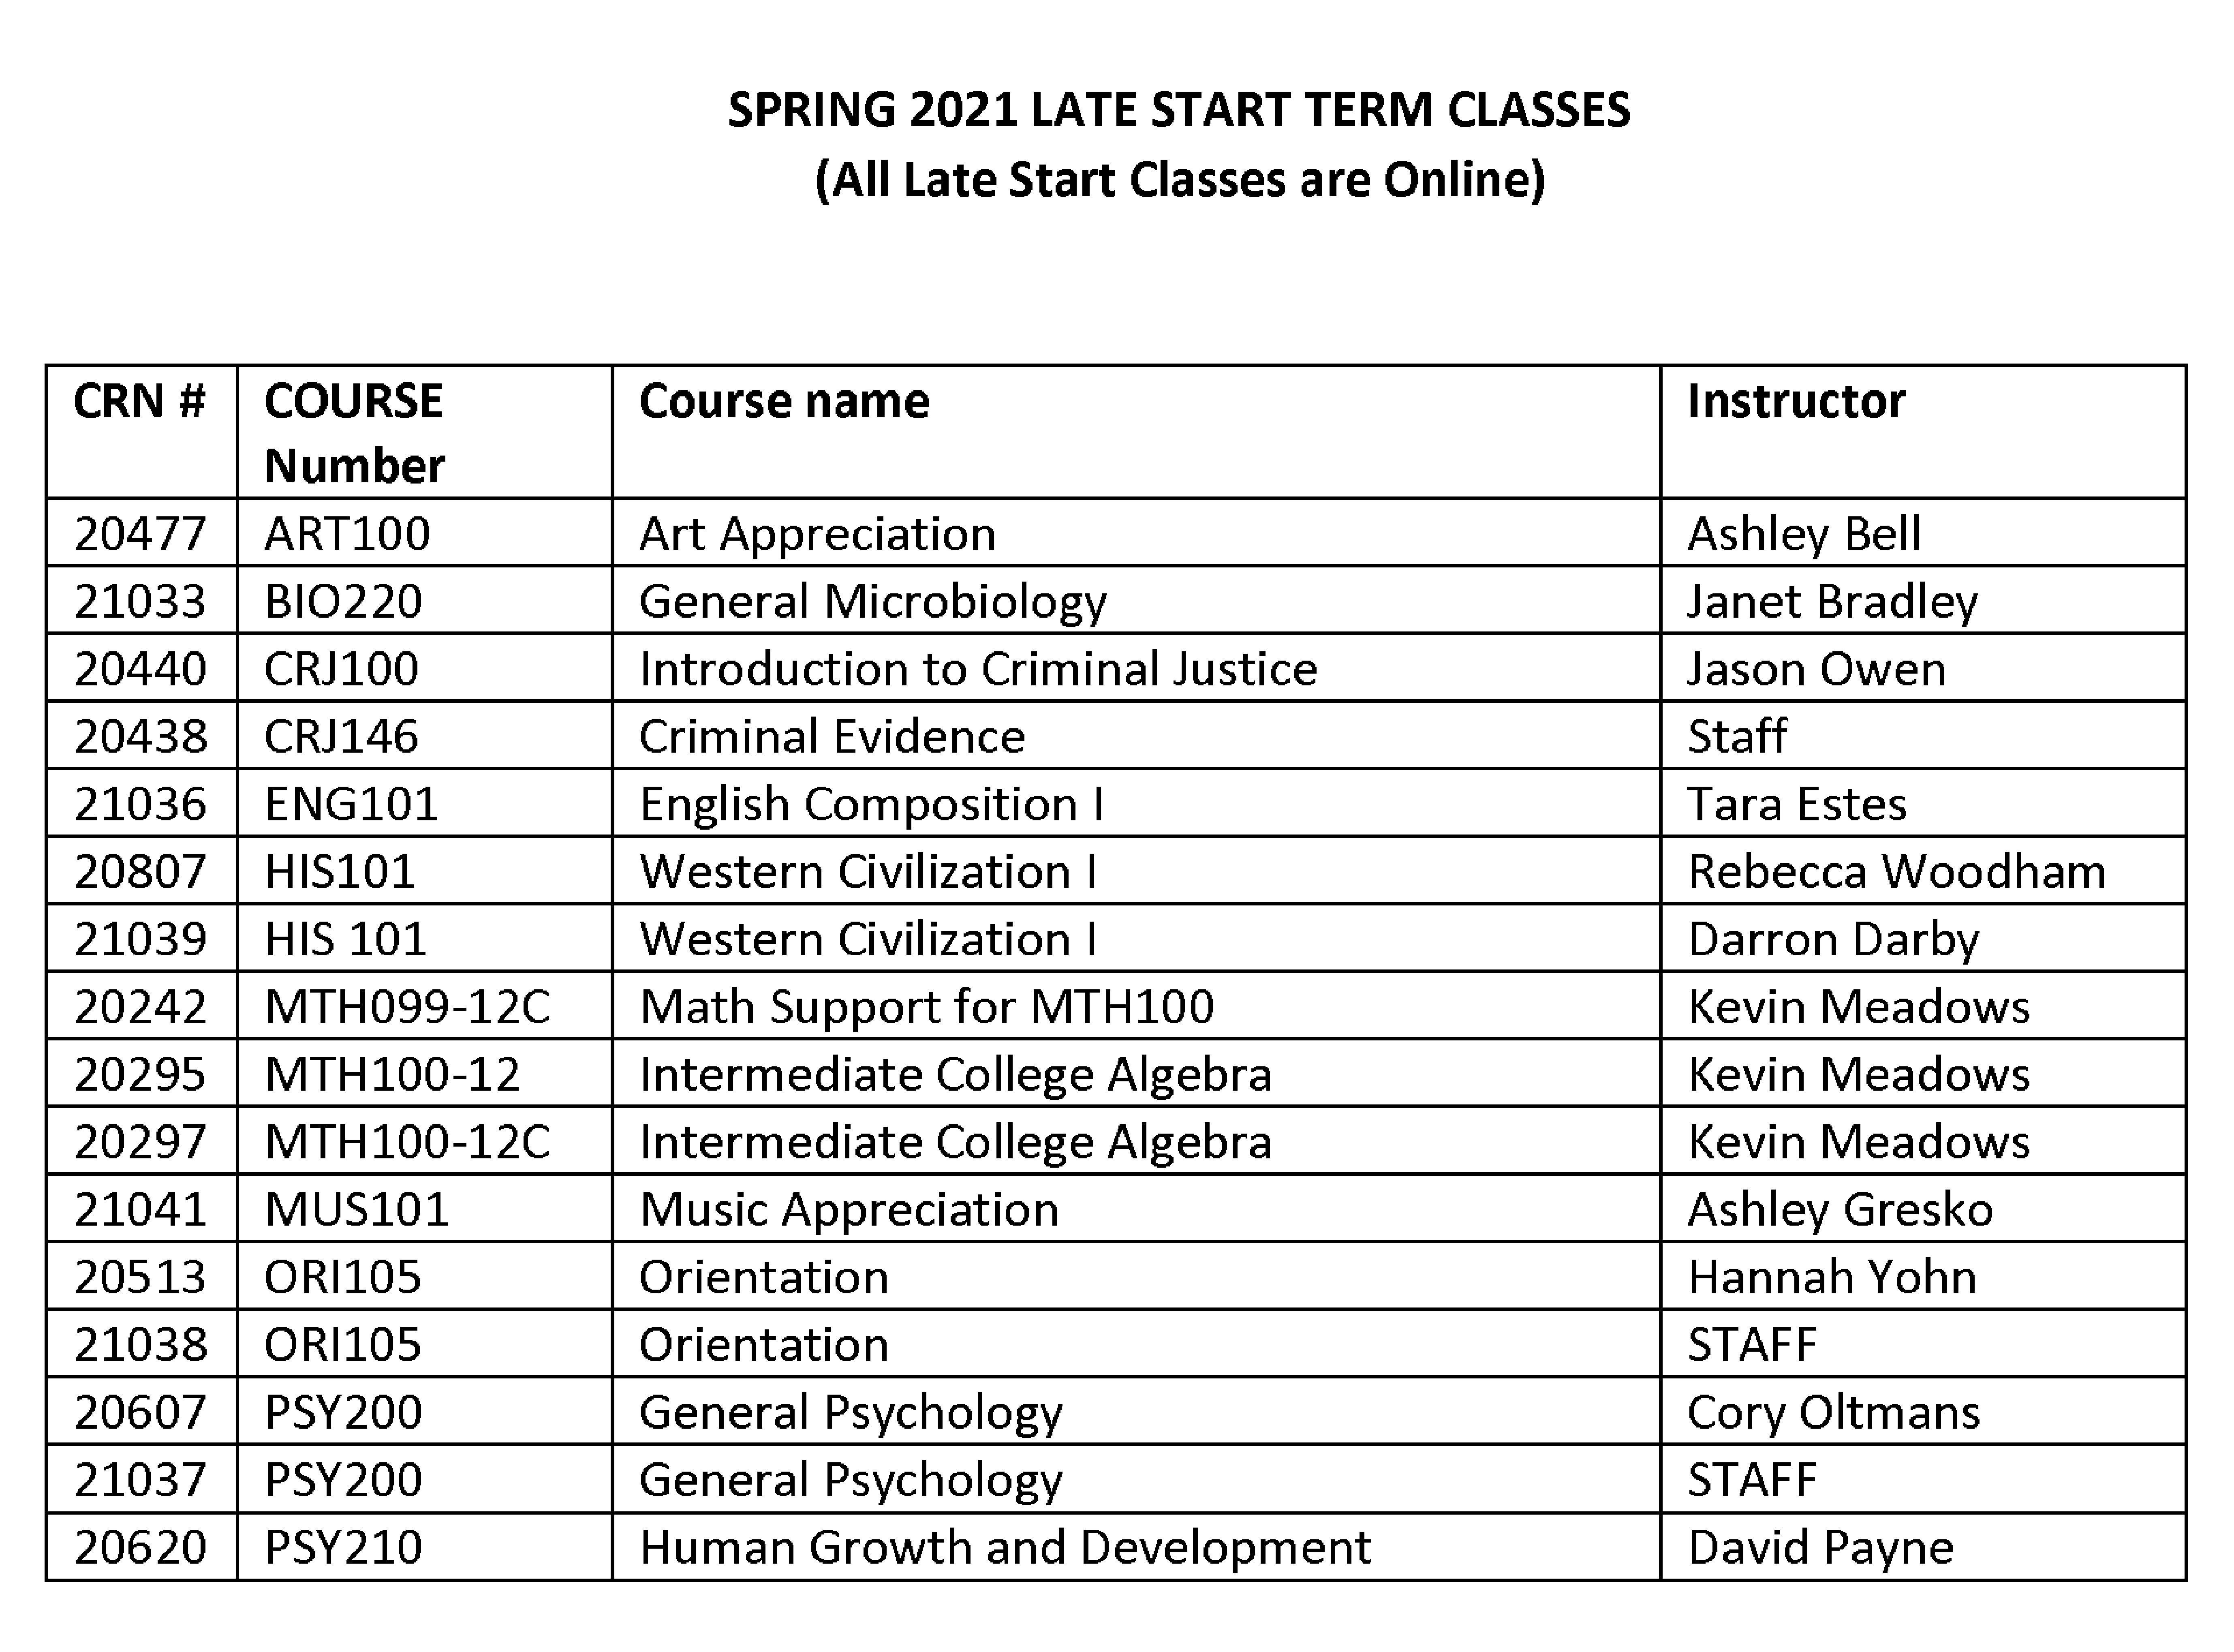
Task: Click the General Microbiology course name
Action: click(x=872, y=602)
